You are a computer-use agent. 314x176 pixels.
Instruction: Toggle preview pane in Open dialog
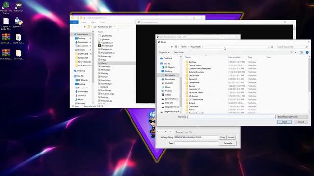301,52
